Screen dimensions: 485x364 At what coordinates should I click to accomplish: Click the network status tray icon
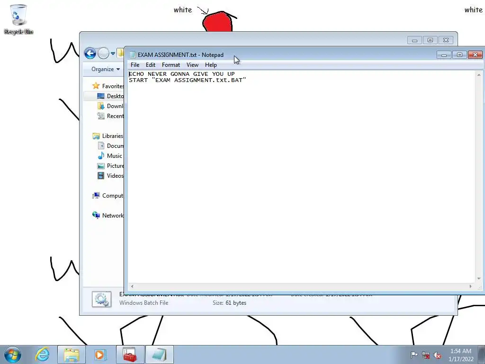click(x=426, y=355)
